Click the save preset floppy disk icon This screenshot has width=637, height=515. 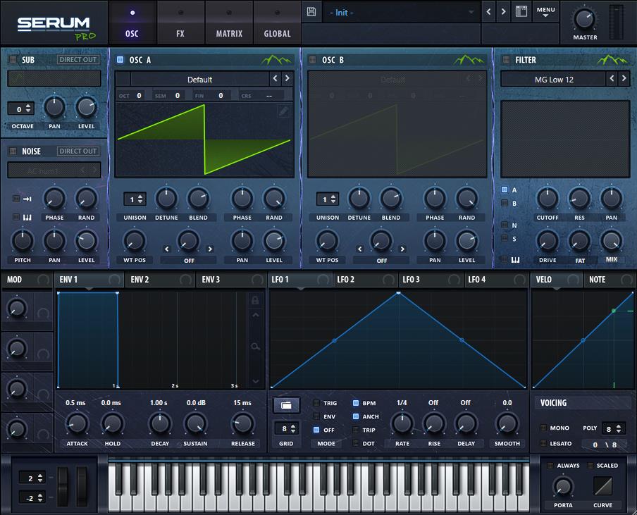311,12
